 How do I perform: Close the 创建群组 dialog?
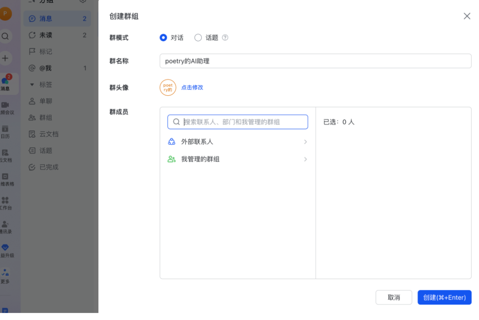point(467,16)
